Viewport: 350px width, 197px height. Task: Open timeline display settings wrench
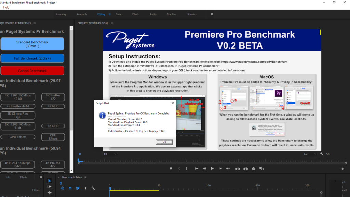coord(93,188)
